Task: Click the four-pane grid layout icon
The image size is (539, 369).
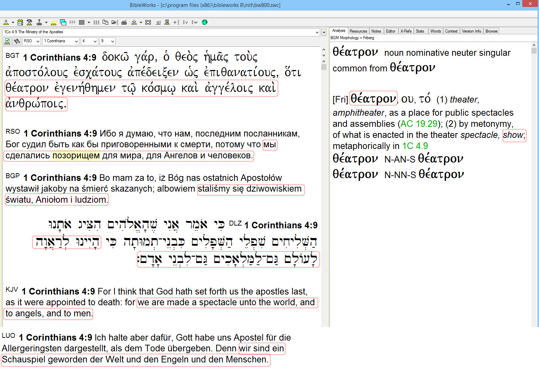Action: tap(82, 22)
